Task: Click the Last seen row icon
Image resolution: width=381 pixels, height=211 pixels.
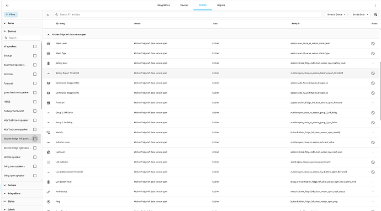Action: coord(49,152)
